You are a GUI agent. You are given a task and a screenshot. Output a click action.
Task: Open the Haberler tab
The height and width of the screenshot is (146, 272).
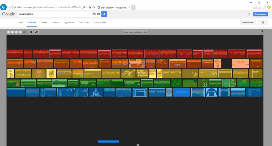tap(56, 22)
